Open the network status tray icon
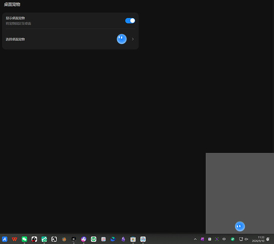The image size is (274, 244). coord(241,239)
